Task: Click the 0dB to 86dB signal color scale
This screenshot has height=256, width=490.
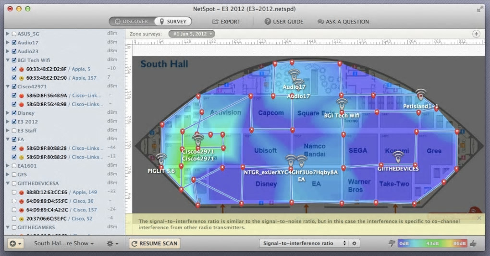Action: pos(432,243)
